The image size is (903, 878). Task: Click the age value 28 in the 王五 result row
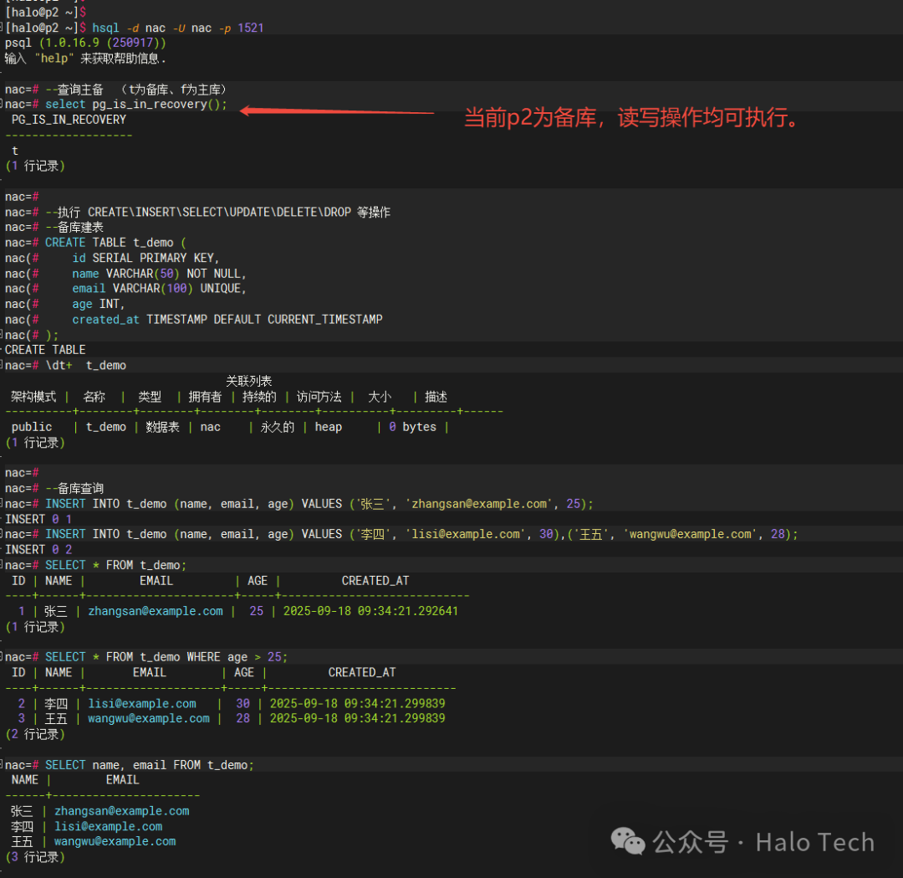tap(243, 718)
